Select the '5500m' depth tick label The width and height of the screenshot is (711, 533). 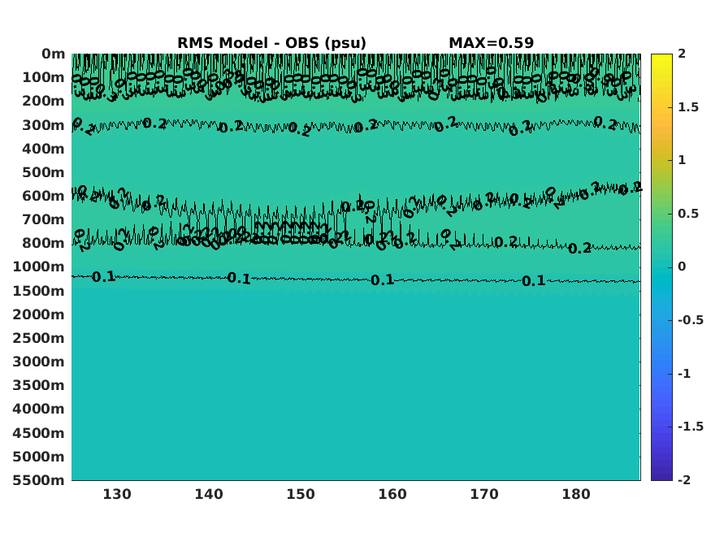click(x=38, y=480)
